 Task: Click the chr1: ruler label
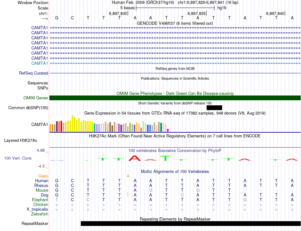pos(43,13)
